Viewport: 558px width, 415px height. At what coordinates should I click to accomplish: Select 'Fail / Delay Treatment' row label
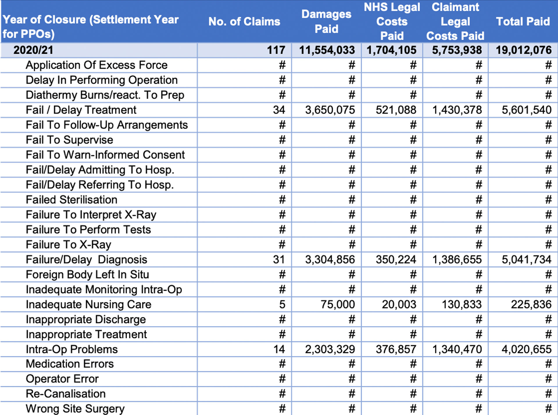click(81, 110)
